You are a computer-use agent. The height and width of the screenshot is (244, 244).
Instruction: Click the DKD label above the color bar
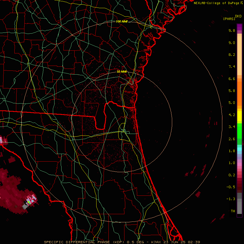pyautogui.click(x=238, y=16)
